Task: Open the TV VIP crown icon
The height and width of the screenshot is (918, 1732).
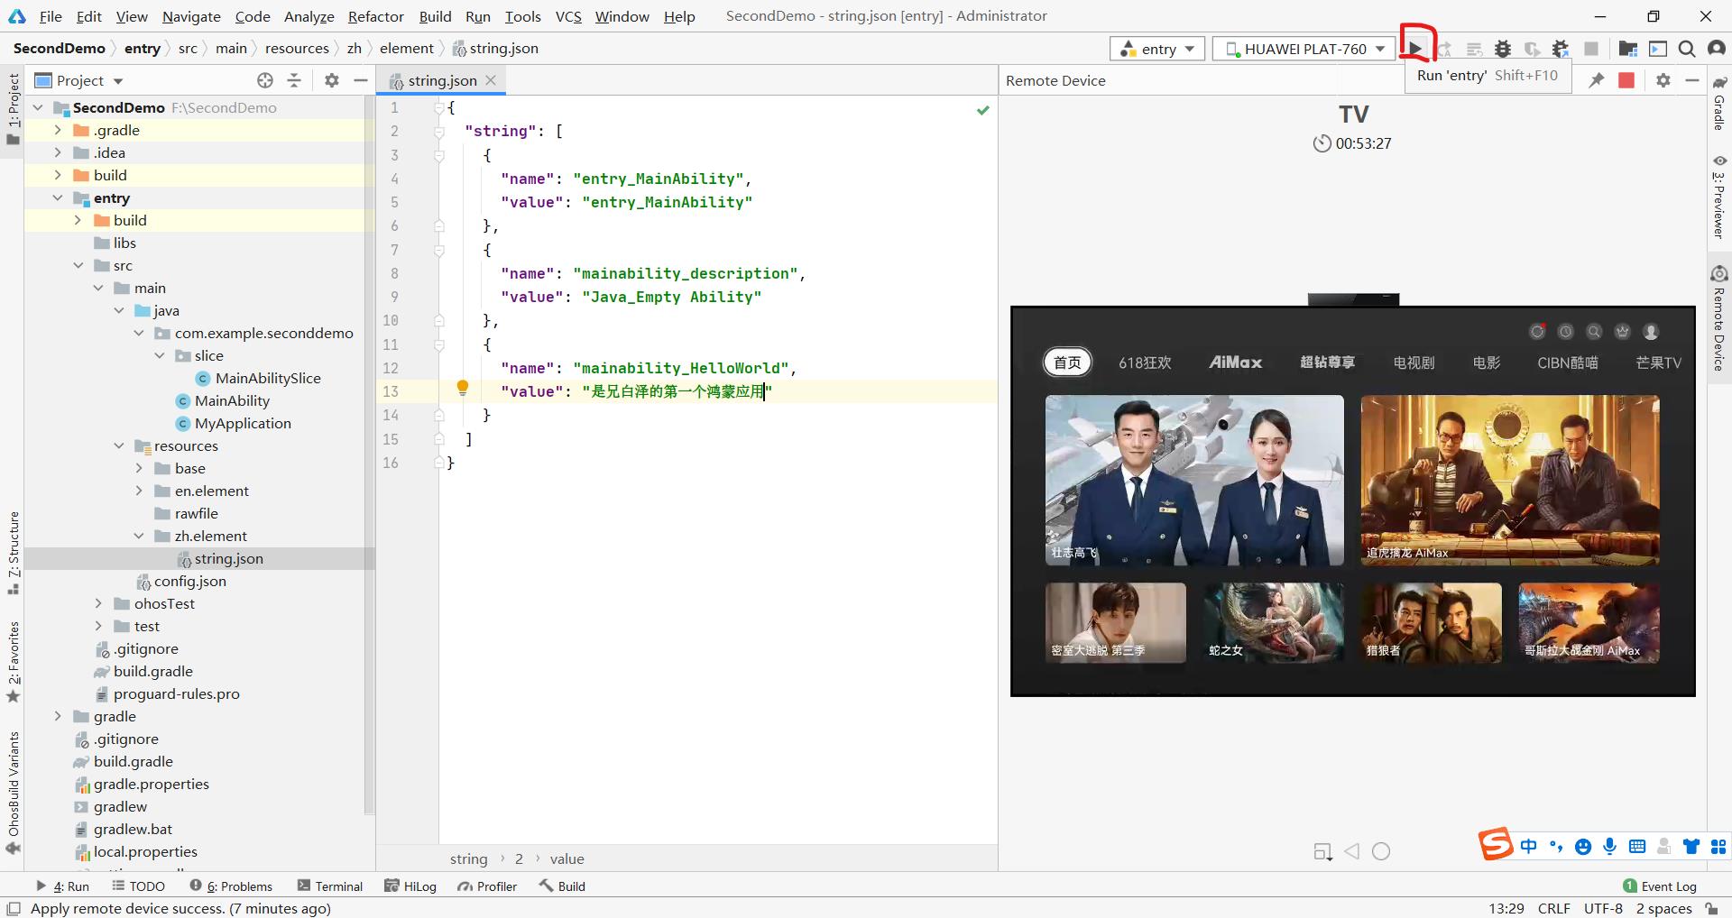Action: (x=1623, y=332)
